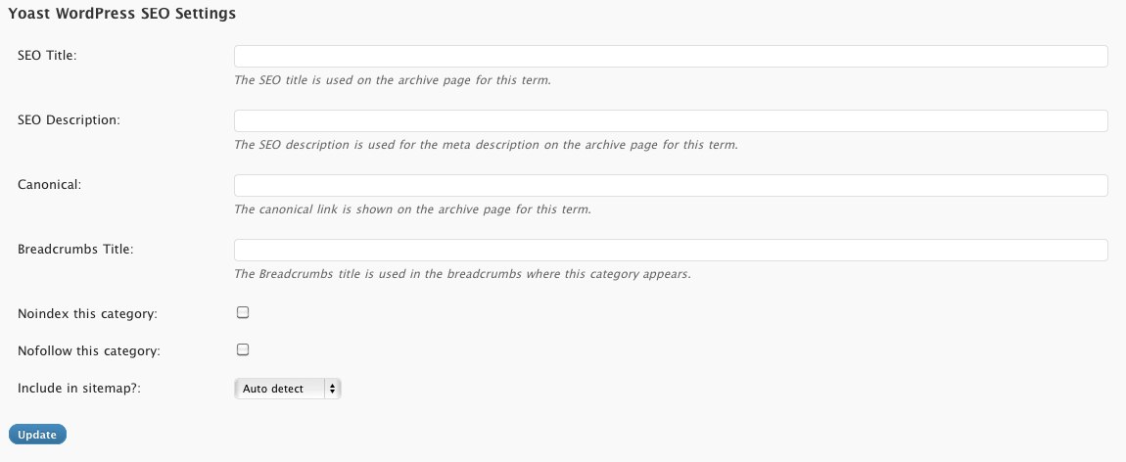Open the Auto detect sitemap dropdown
Viewport: 1126px width, 462px height.
pyautogui.click(x=287, y=389)
